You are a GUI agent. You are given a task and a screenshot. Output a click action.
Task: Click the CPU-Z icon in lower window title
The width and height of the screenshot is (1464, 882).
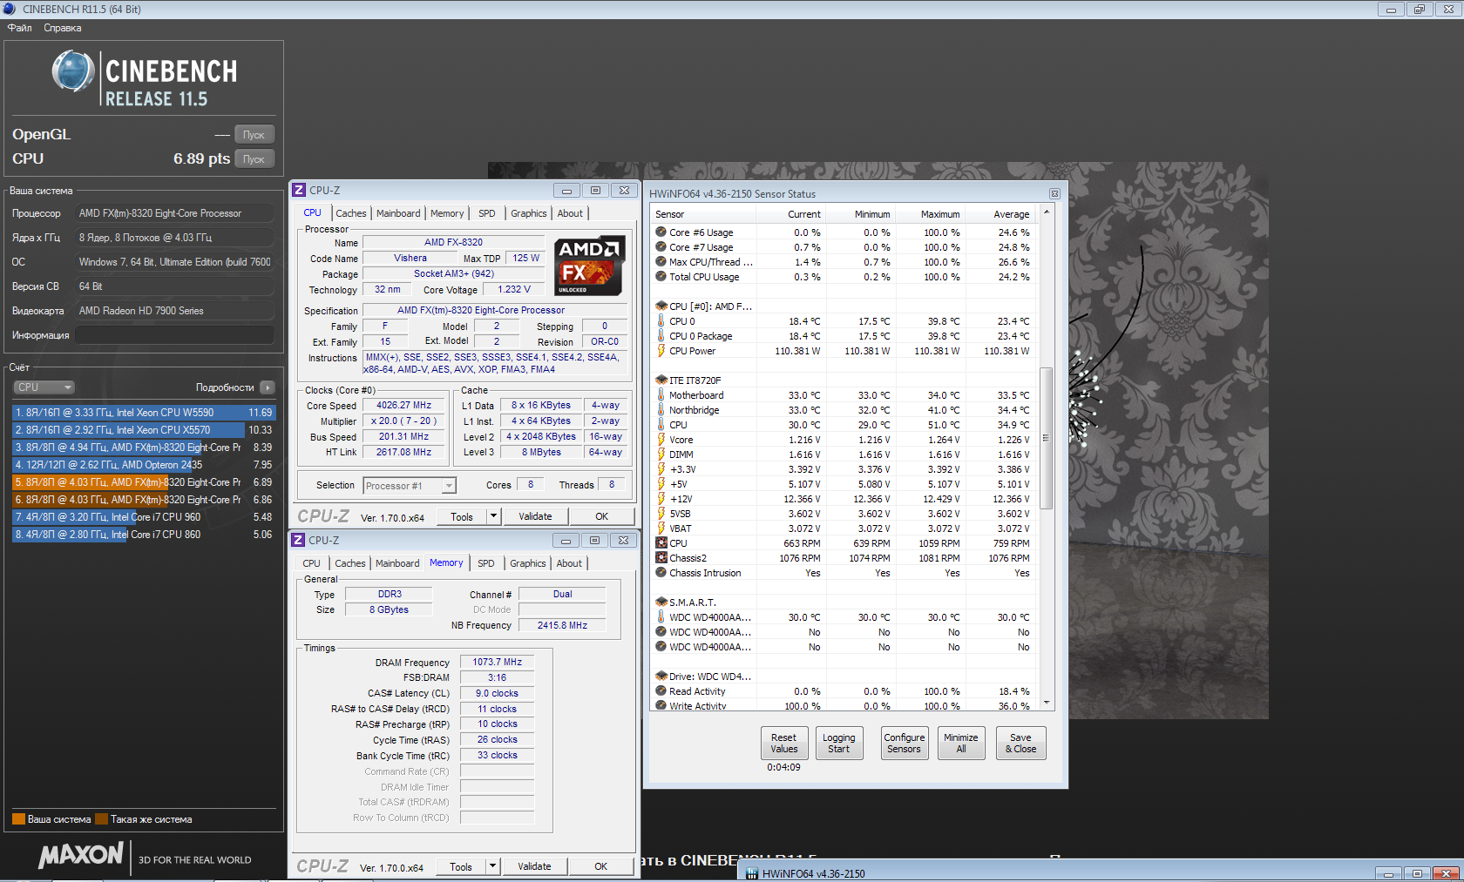tap(298, 540)
